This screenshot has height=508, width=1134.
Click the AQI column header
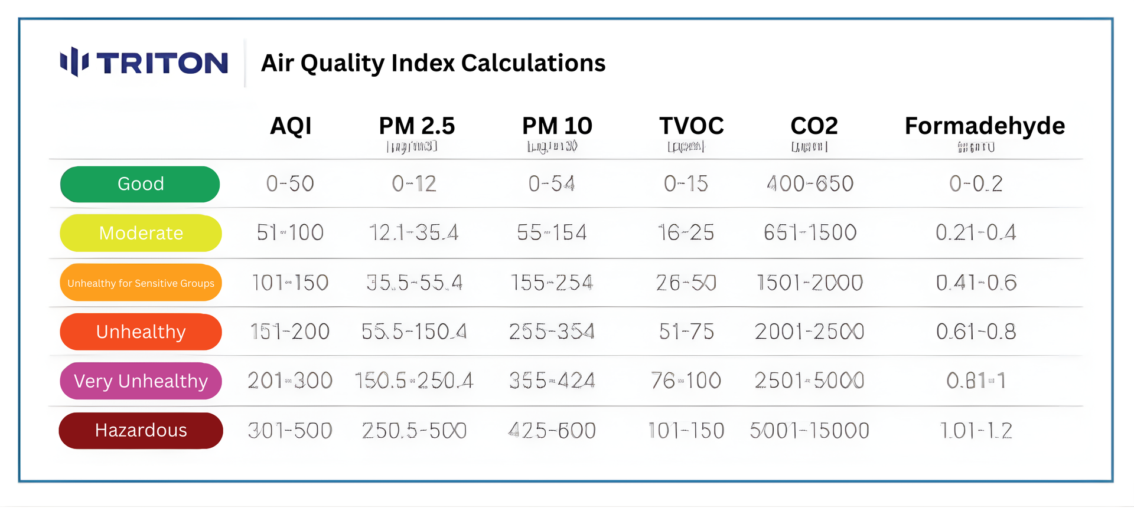point(291,126)
